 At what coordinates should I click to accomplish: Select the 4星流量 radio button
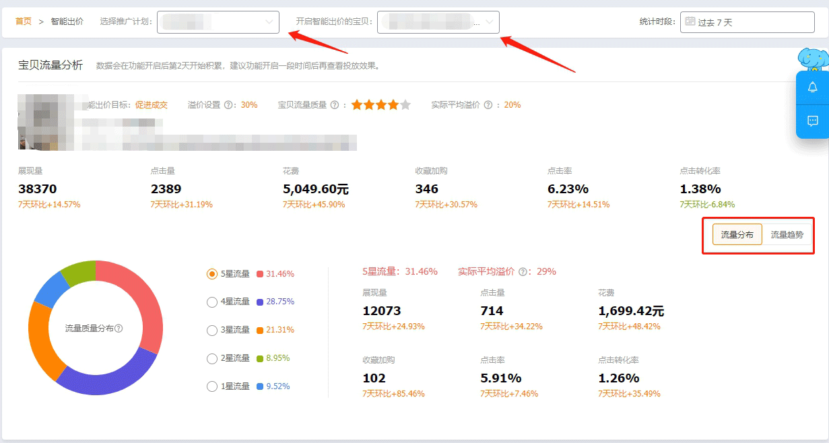(x=212, y=302)
